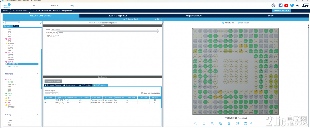Click the sort arrow on Pin Name column

[53, 98]
